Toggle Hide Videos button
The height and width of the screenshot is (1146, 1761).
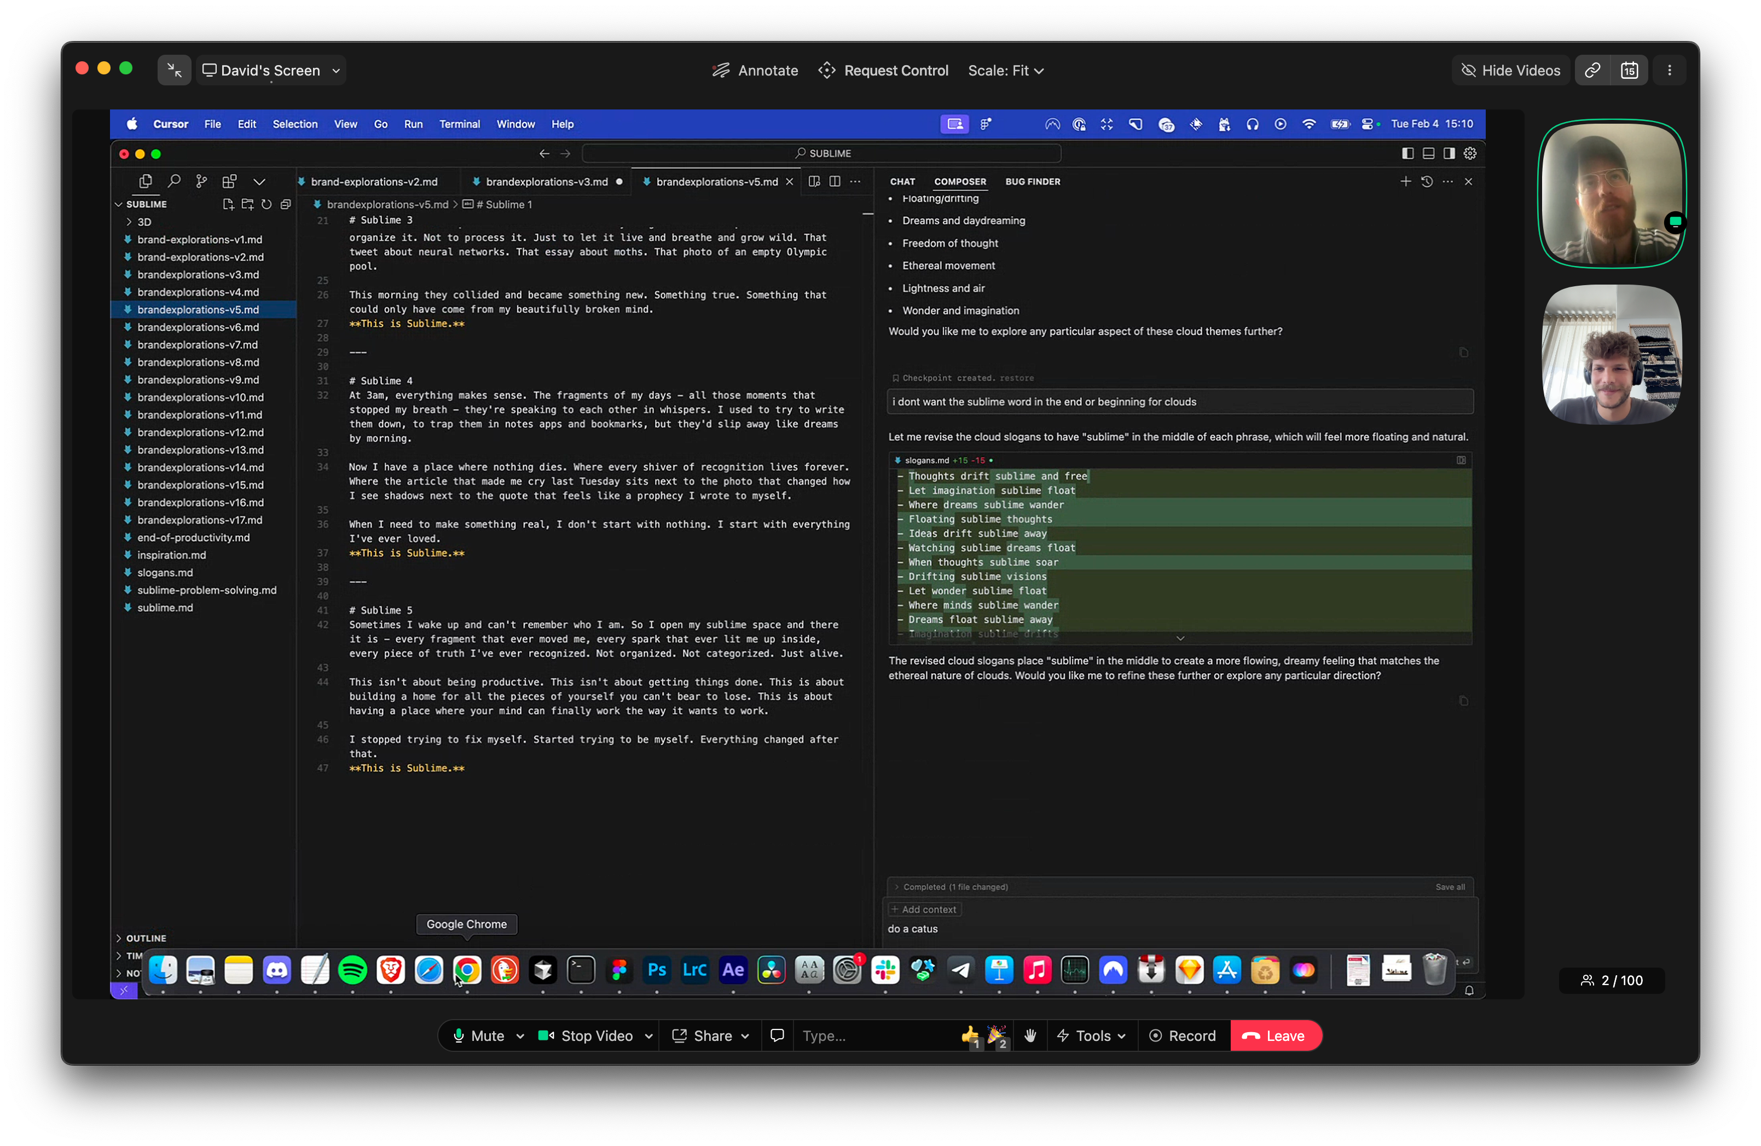1510,70
